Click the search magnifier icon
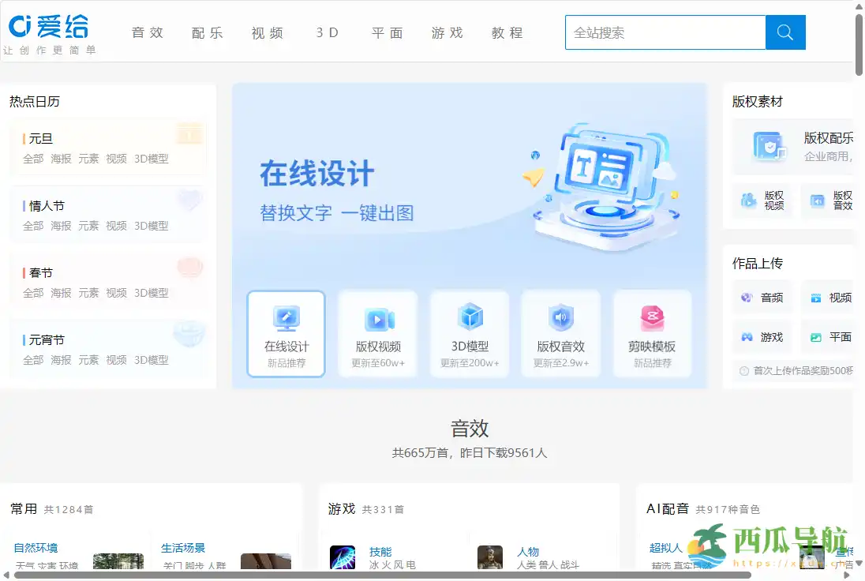 [x=784, y=32]
